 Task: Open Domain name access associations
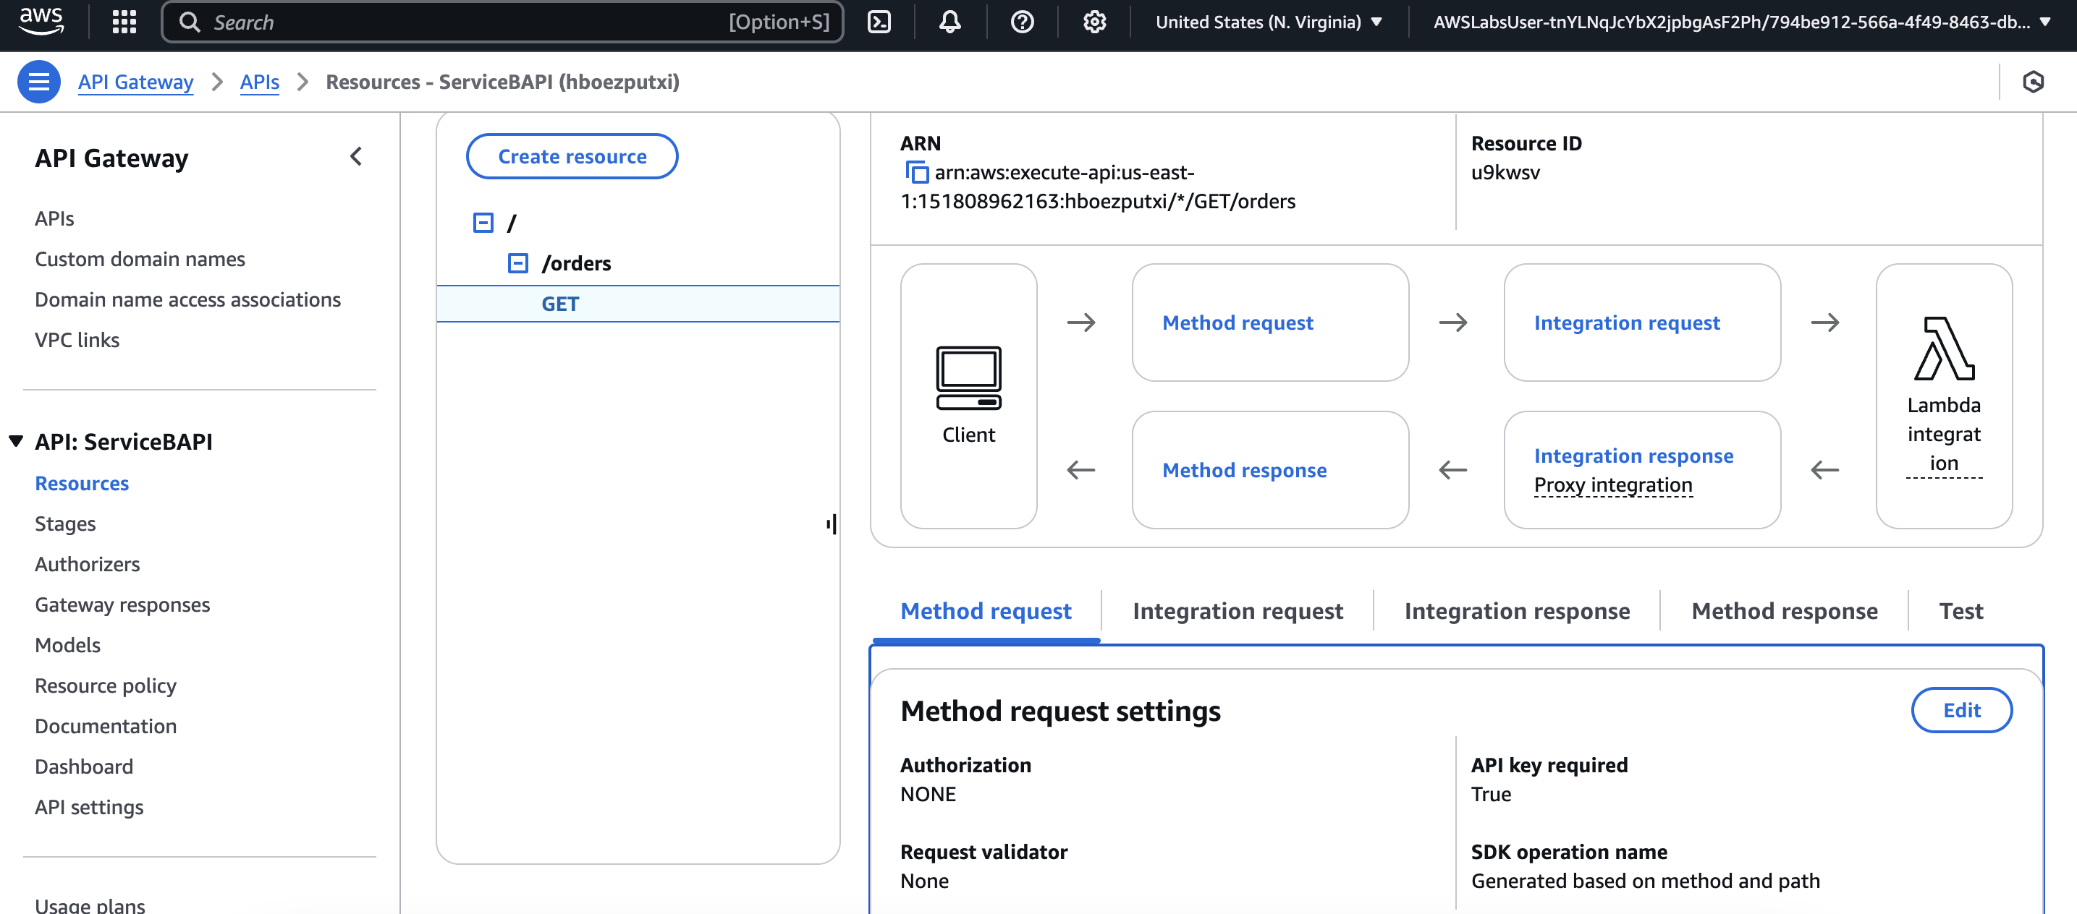pyautogui.click(x=188, y=299)
